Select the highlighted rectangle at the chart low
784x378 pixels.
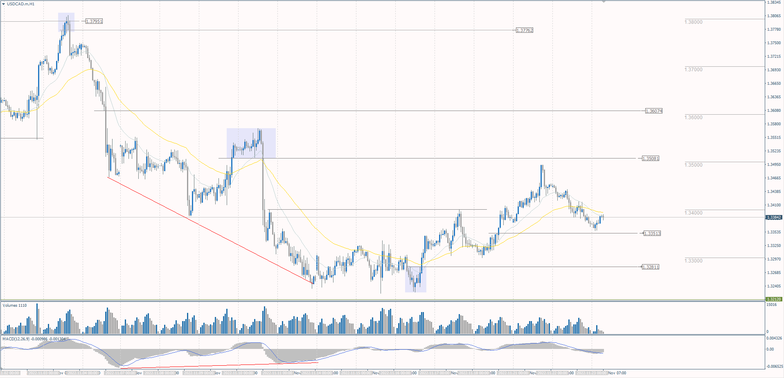click(416, 279)
